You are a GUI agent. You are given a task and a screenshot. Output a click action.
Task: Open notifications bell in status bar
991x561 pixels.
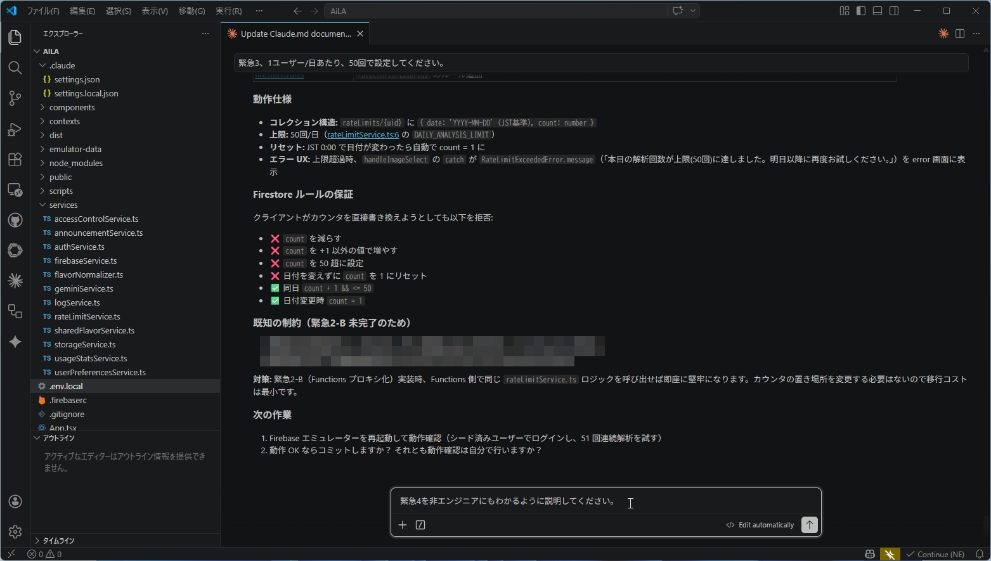click(x=980, y=554)
